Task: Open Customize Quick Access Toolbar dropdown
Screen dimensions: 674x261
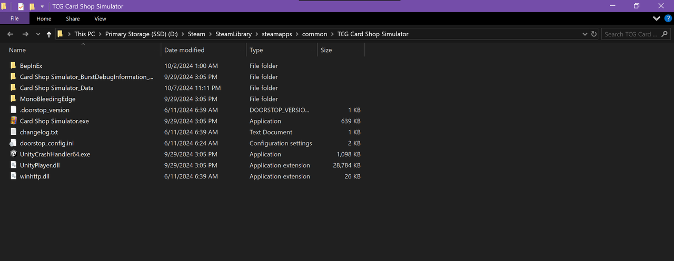Action: coord(42,6)
